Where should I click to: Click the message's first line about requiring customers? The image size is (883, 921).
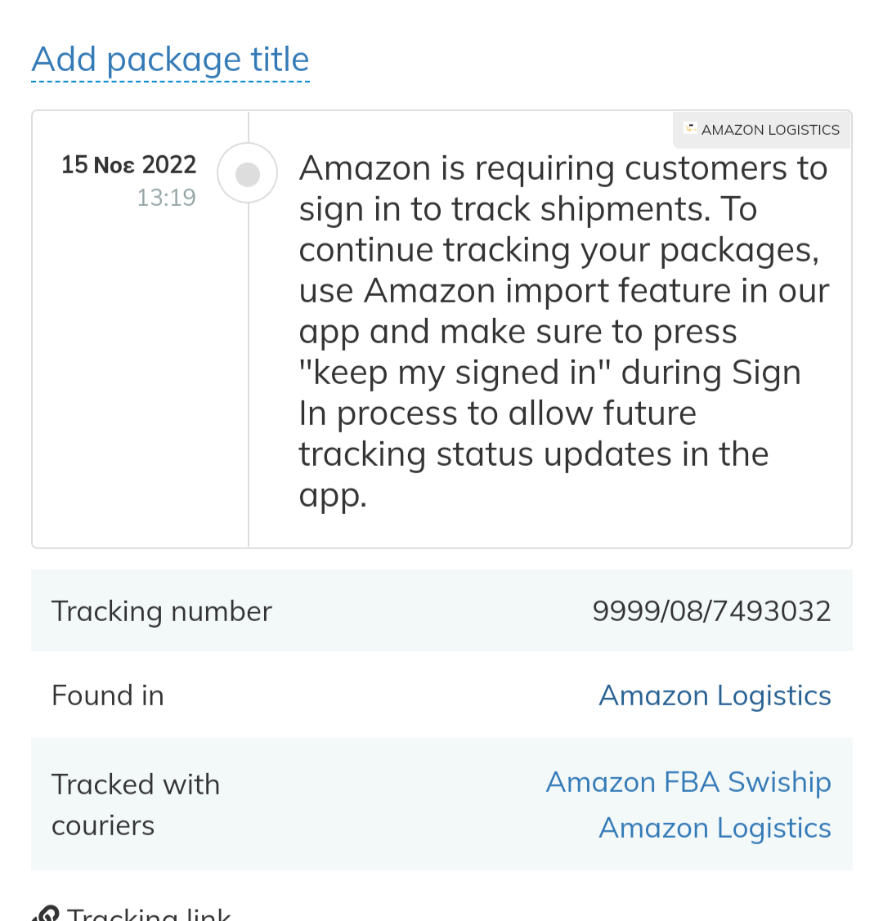563,168
